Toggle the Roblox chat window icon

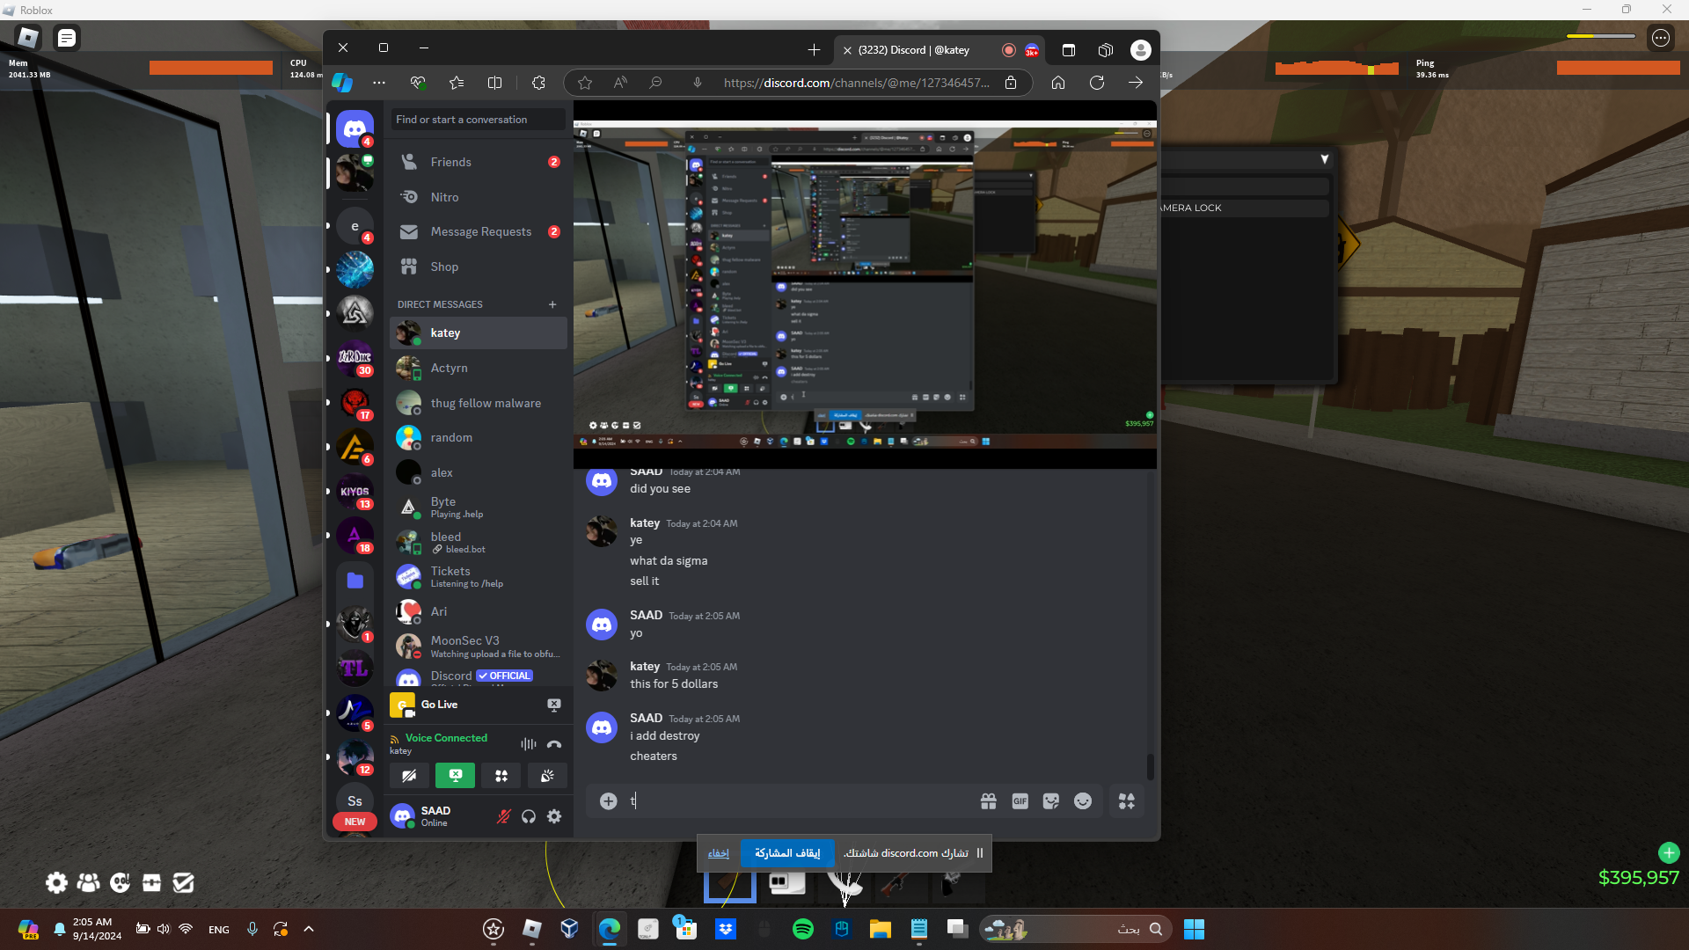(67, 38)
